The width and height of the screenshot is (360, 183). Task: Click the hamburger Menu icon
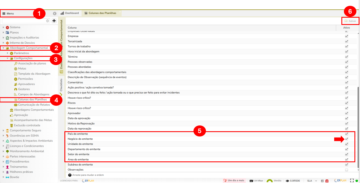click(4, 14)
